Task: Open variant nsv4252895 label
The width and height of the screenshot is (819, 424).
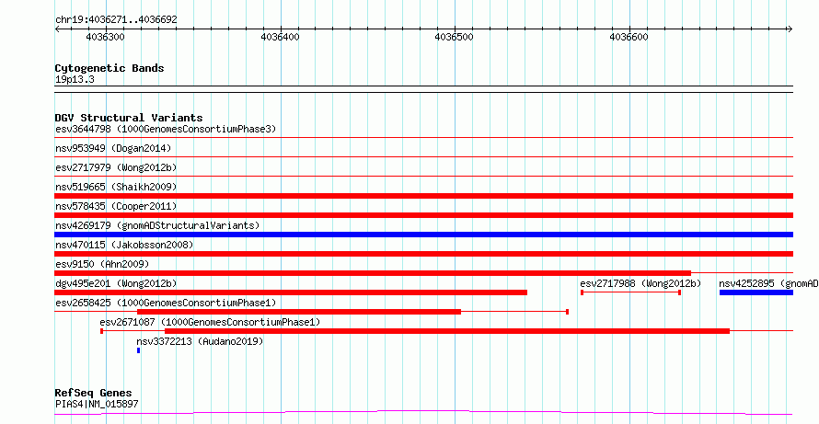Action: 769,283
